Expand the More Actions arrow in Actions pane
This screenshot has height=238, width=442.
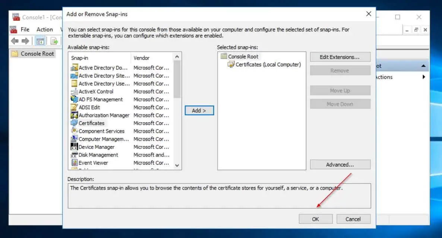(x=424, y=77)
